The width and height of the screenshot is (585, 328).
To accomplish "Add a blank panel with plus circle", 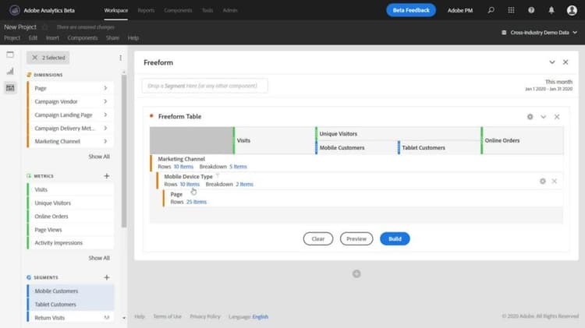I will tap(356, 274).
